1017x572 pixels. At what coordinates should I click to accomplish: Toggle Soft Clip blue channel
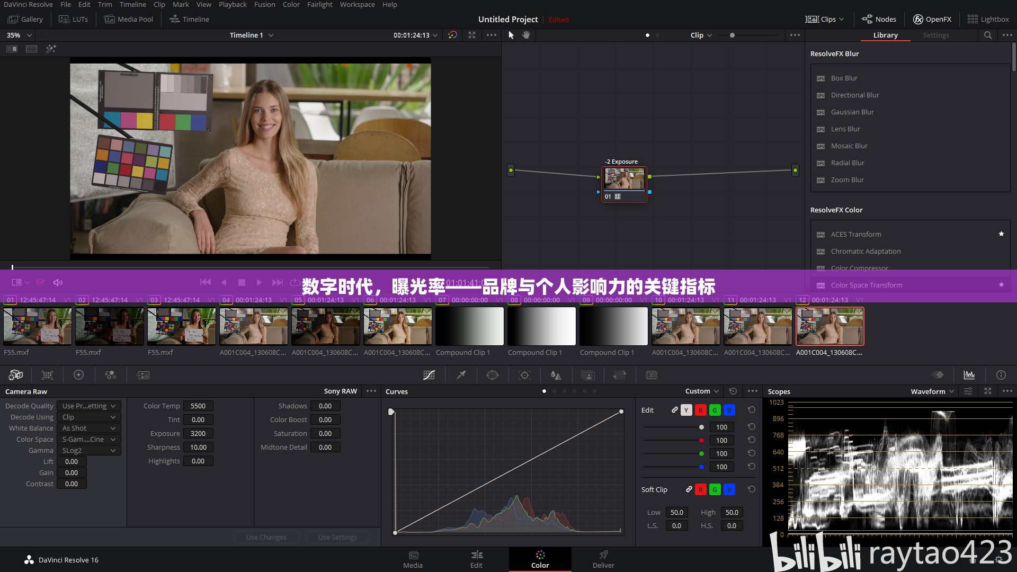tap(729, 489)
